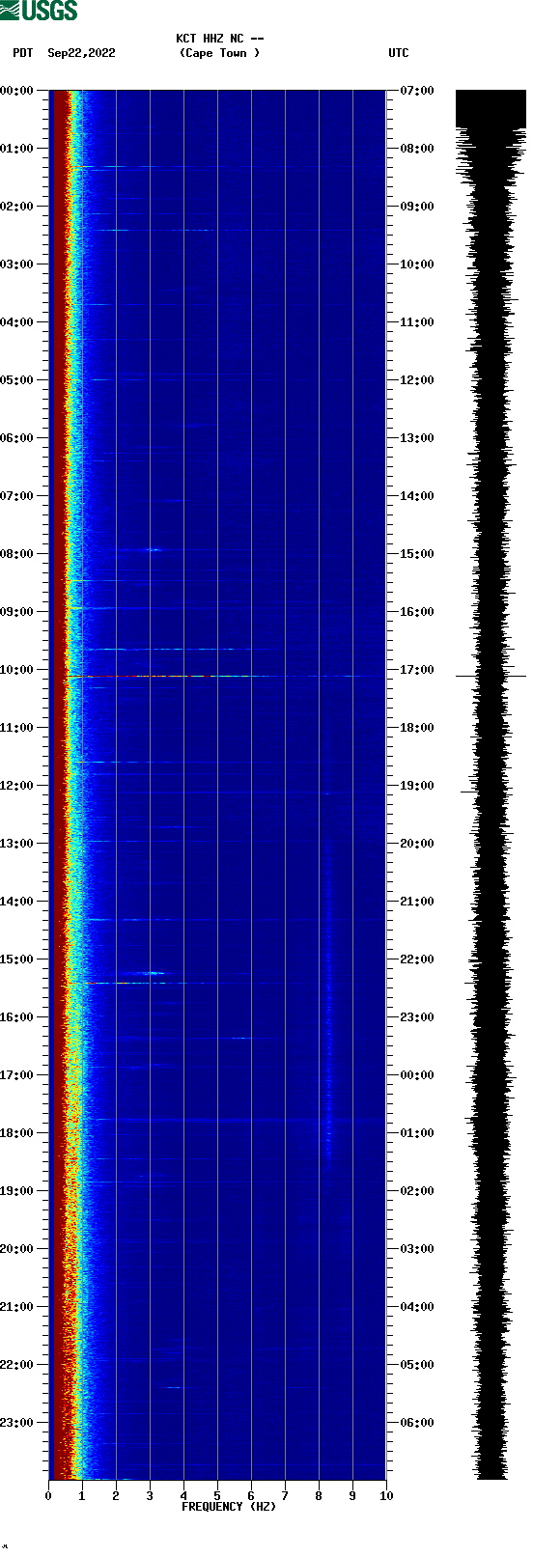Click the station title KCT HHZ NC --
Viewport: 533px width, 1557px height.
[219, 39]
